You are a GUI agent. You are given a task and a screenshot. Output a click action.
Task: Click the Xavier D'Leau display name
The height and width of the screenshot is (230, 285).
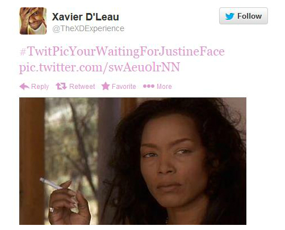click(86, 17)
